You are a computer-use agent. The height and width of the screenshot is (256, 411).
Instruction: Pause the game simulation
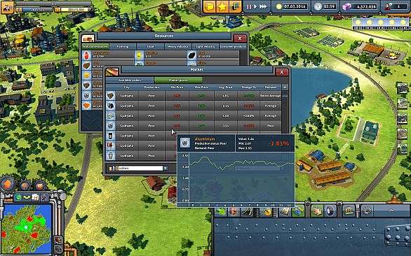249,7
